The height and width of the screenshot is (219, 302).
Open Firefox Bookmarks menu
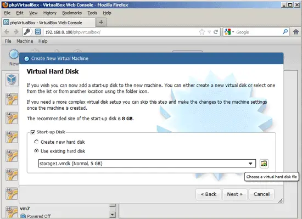pos(72,13)
